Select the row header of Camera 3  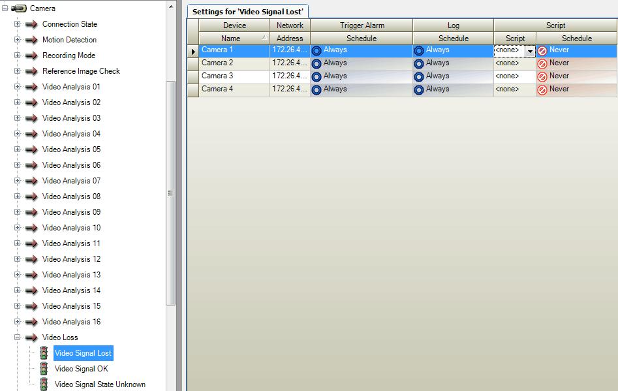(193, 77)
